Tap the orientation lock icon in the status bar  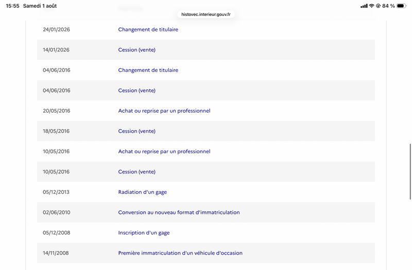(378, 6)
